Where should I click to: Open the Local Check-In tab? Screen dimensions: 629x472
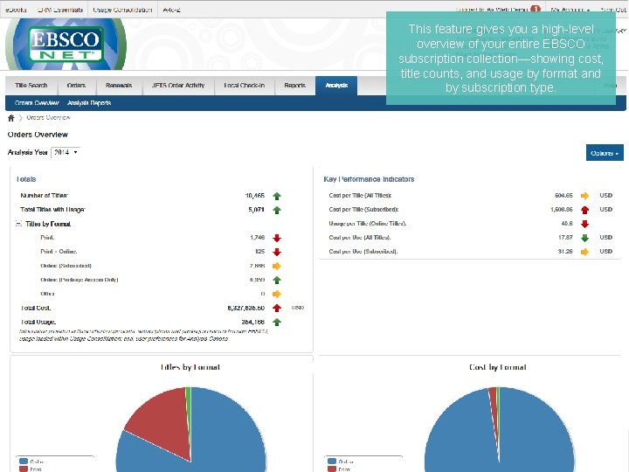245,86
